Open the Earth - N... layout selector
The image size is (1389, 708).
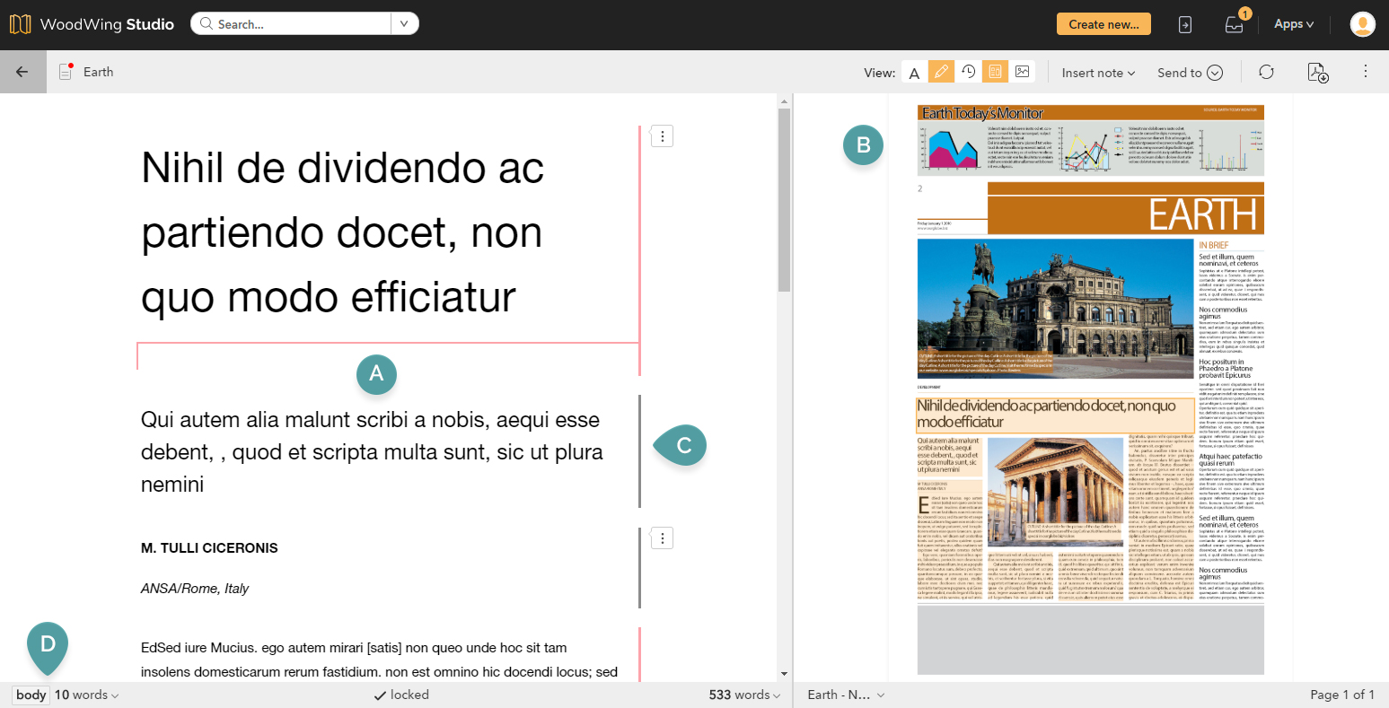pos(843,695)
